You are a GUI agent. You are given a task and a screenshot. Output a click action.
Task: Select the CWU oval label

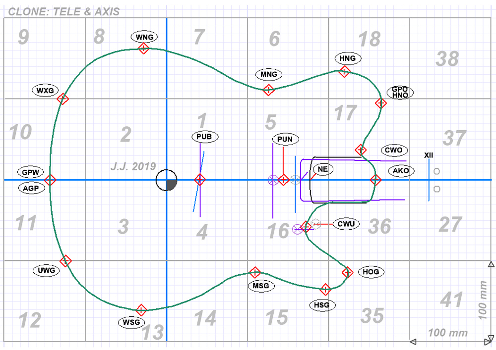coord(345,224)
